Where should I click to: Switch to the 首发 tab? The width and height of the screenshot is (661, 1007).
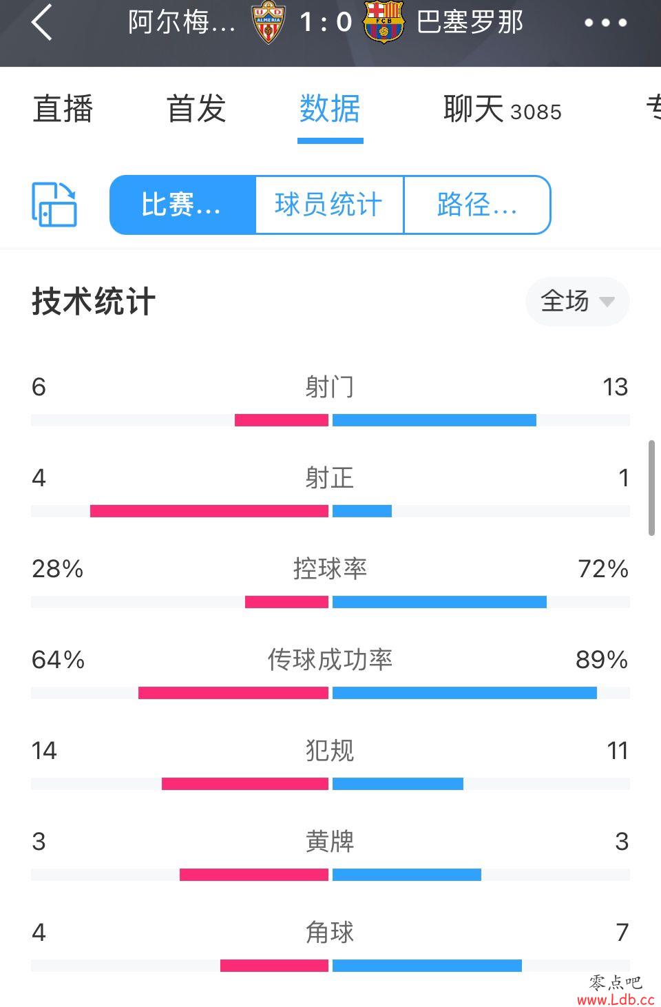click(x=196, y=109)
